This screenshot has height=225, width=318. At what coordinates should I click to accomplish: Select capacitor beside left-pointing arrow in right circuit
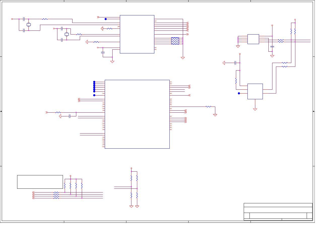235,63
